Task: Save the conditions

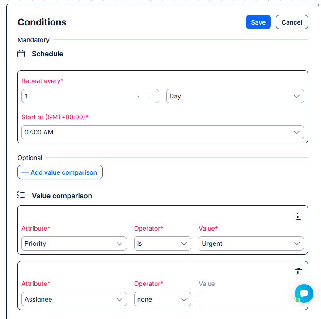Action: coord(258,22)
